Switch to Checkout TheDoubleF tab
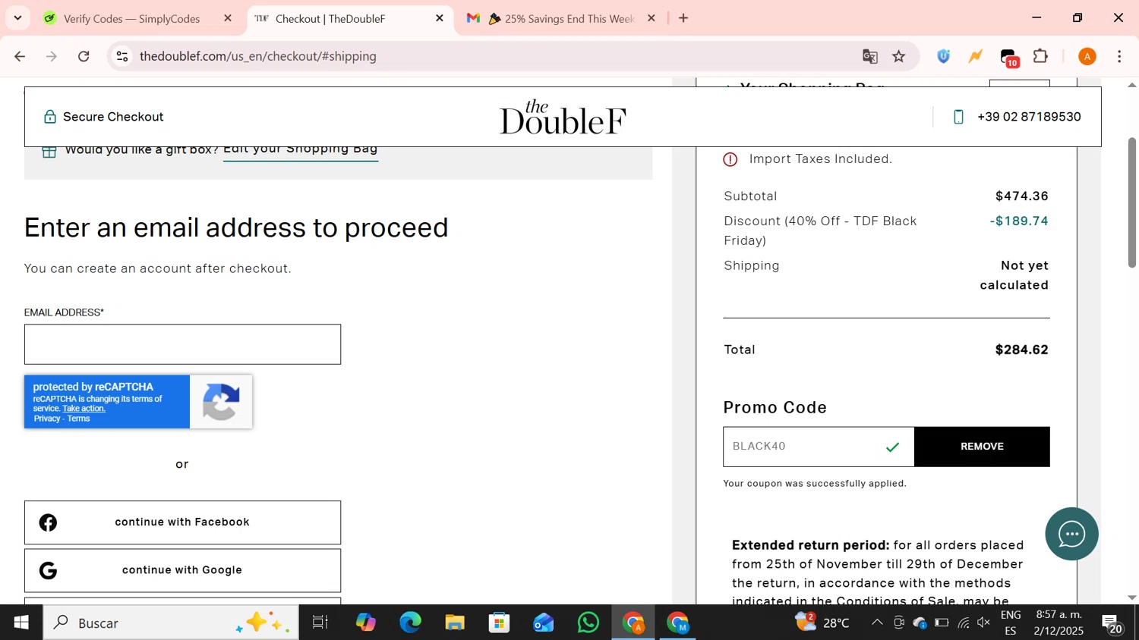 pyautogui.click(x=350, y=18)
